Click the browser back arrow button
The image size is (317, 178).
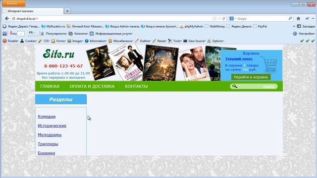coord(7,19)
